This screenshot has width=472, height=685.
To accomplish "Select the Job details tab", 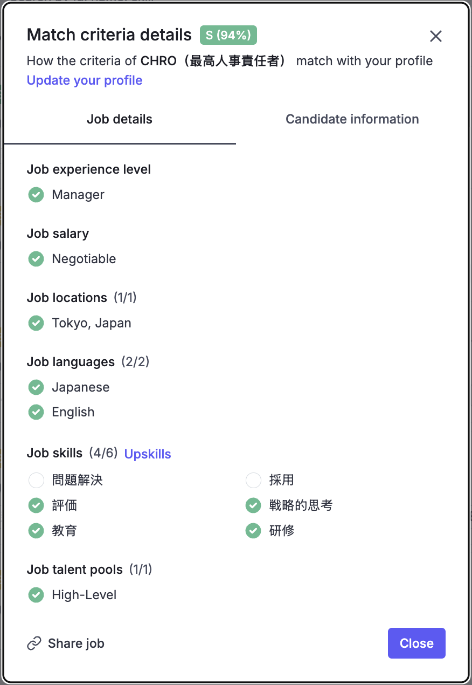I will (120, 119).
